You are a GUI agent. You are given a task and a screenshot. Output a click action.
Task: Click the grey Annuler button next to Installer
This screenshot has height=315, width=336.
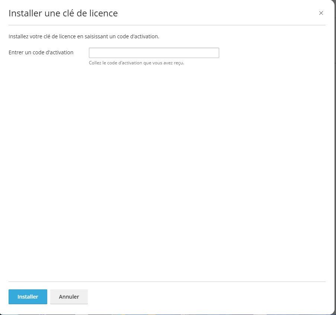(69, 297)
